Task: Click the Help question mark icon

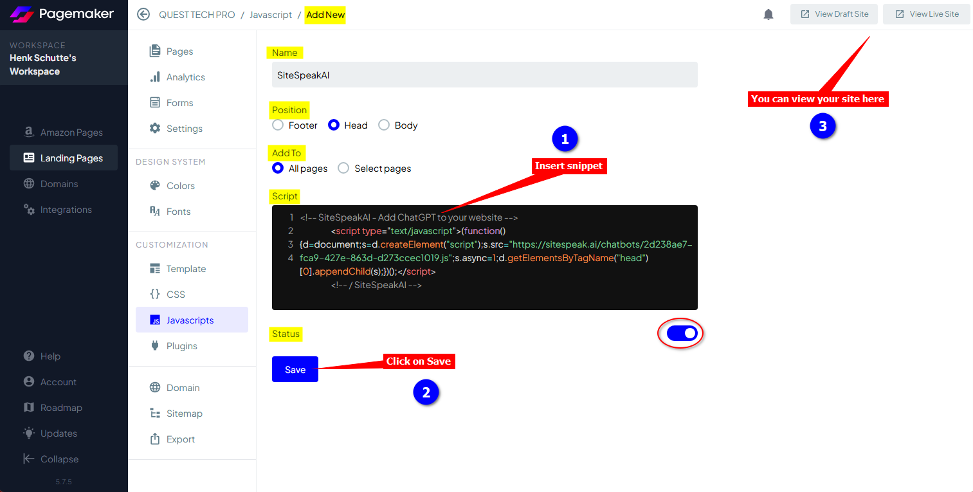Action: 29,356
